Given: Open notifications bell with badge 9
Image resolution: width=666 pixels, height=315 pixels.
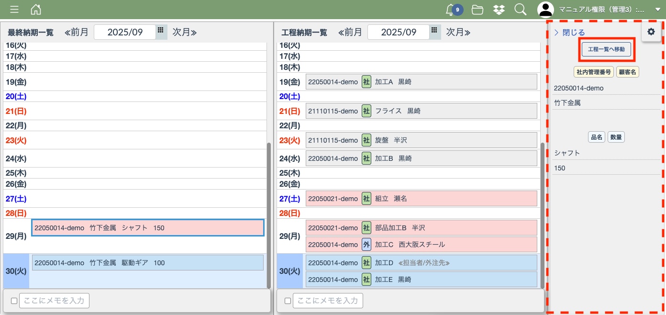Looking at the screenshot, I should coord(450,10).
